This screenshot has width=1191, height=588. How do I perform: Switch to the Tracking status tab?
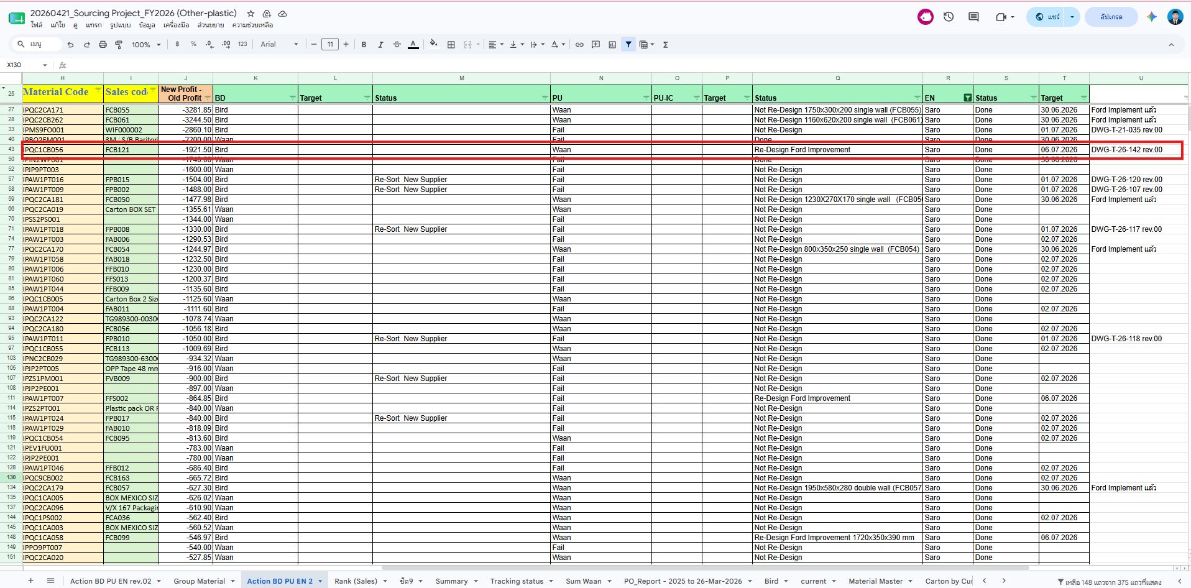tap(517, 581)
